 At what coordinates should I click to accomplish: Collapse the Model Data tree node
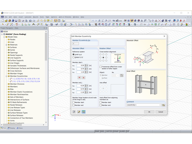point(4,37)
